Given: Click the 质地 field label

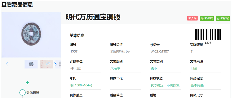Looking at the screenshot, I should (x=153, y=95).
